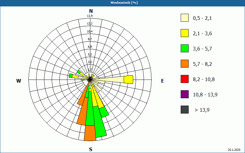Viewport: 245px width, 153px height.
Task: Click the date 25.1.2025
Action: pos(234,150)
